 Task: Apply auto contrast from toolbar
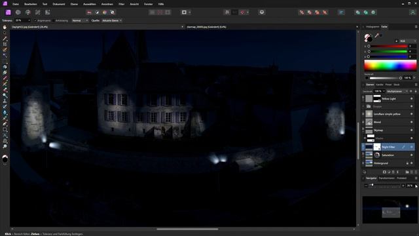97,12
